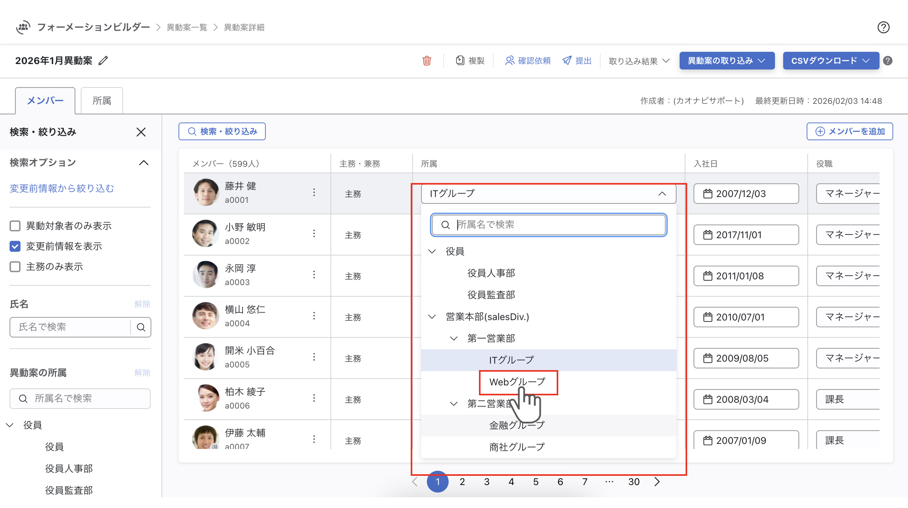This screenshot has width=908, height=508.
Task: Select Webグループ in the department list
Action: pos(517,381)
